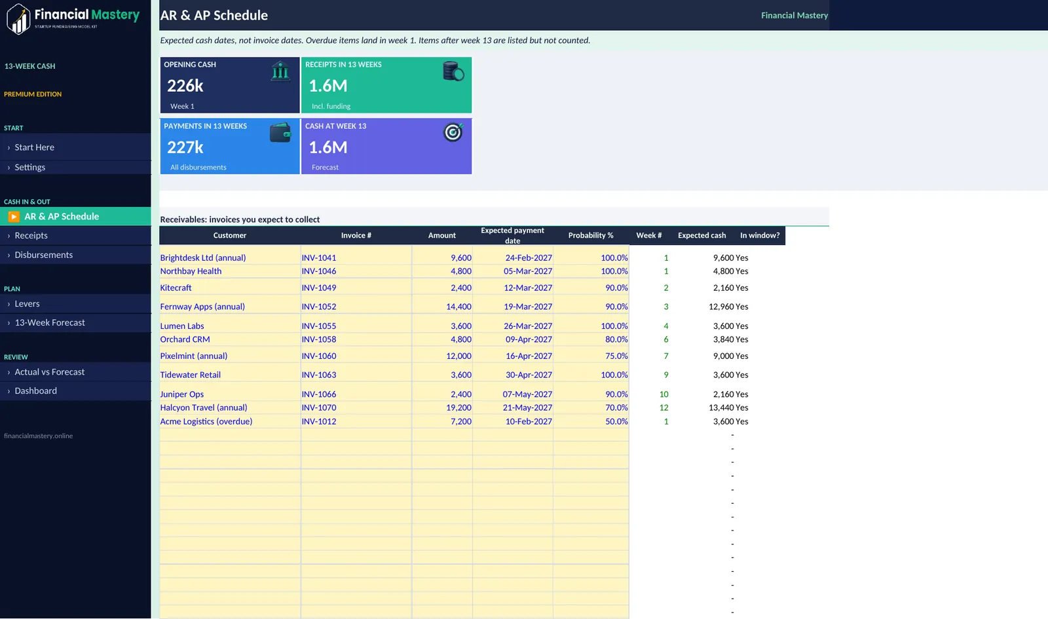Screen dimensions: 1048x619
Task: Select Orchard CRM's 80.0% probability cell
Action: (591, 339)
